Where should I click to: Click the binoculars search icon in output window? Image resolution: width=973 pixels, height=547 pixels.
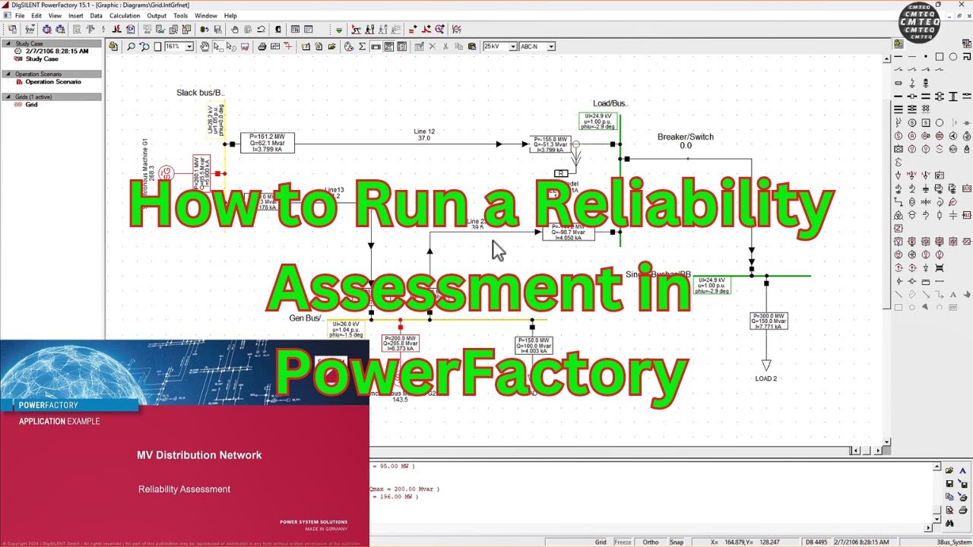point(949,523)
